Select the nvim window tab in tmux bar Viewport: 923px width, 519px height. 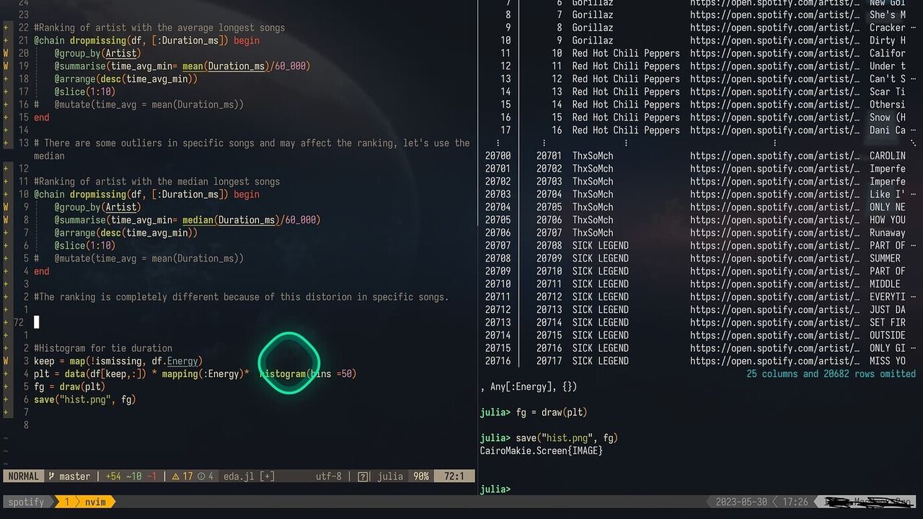(x=94, y=502)
